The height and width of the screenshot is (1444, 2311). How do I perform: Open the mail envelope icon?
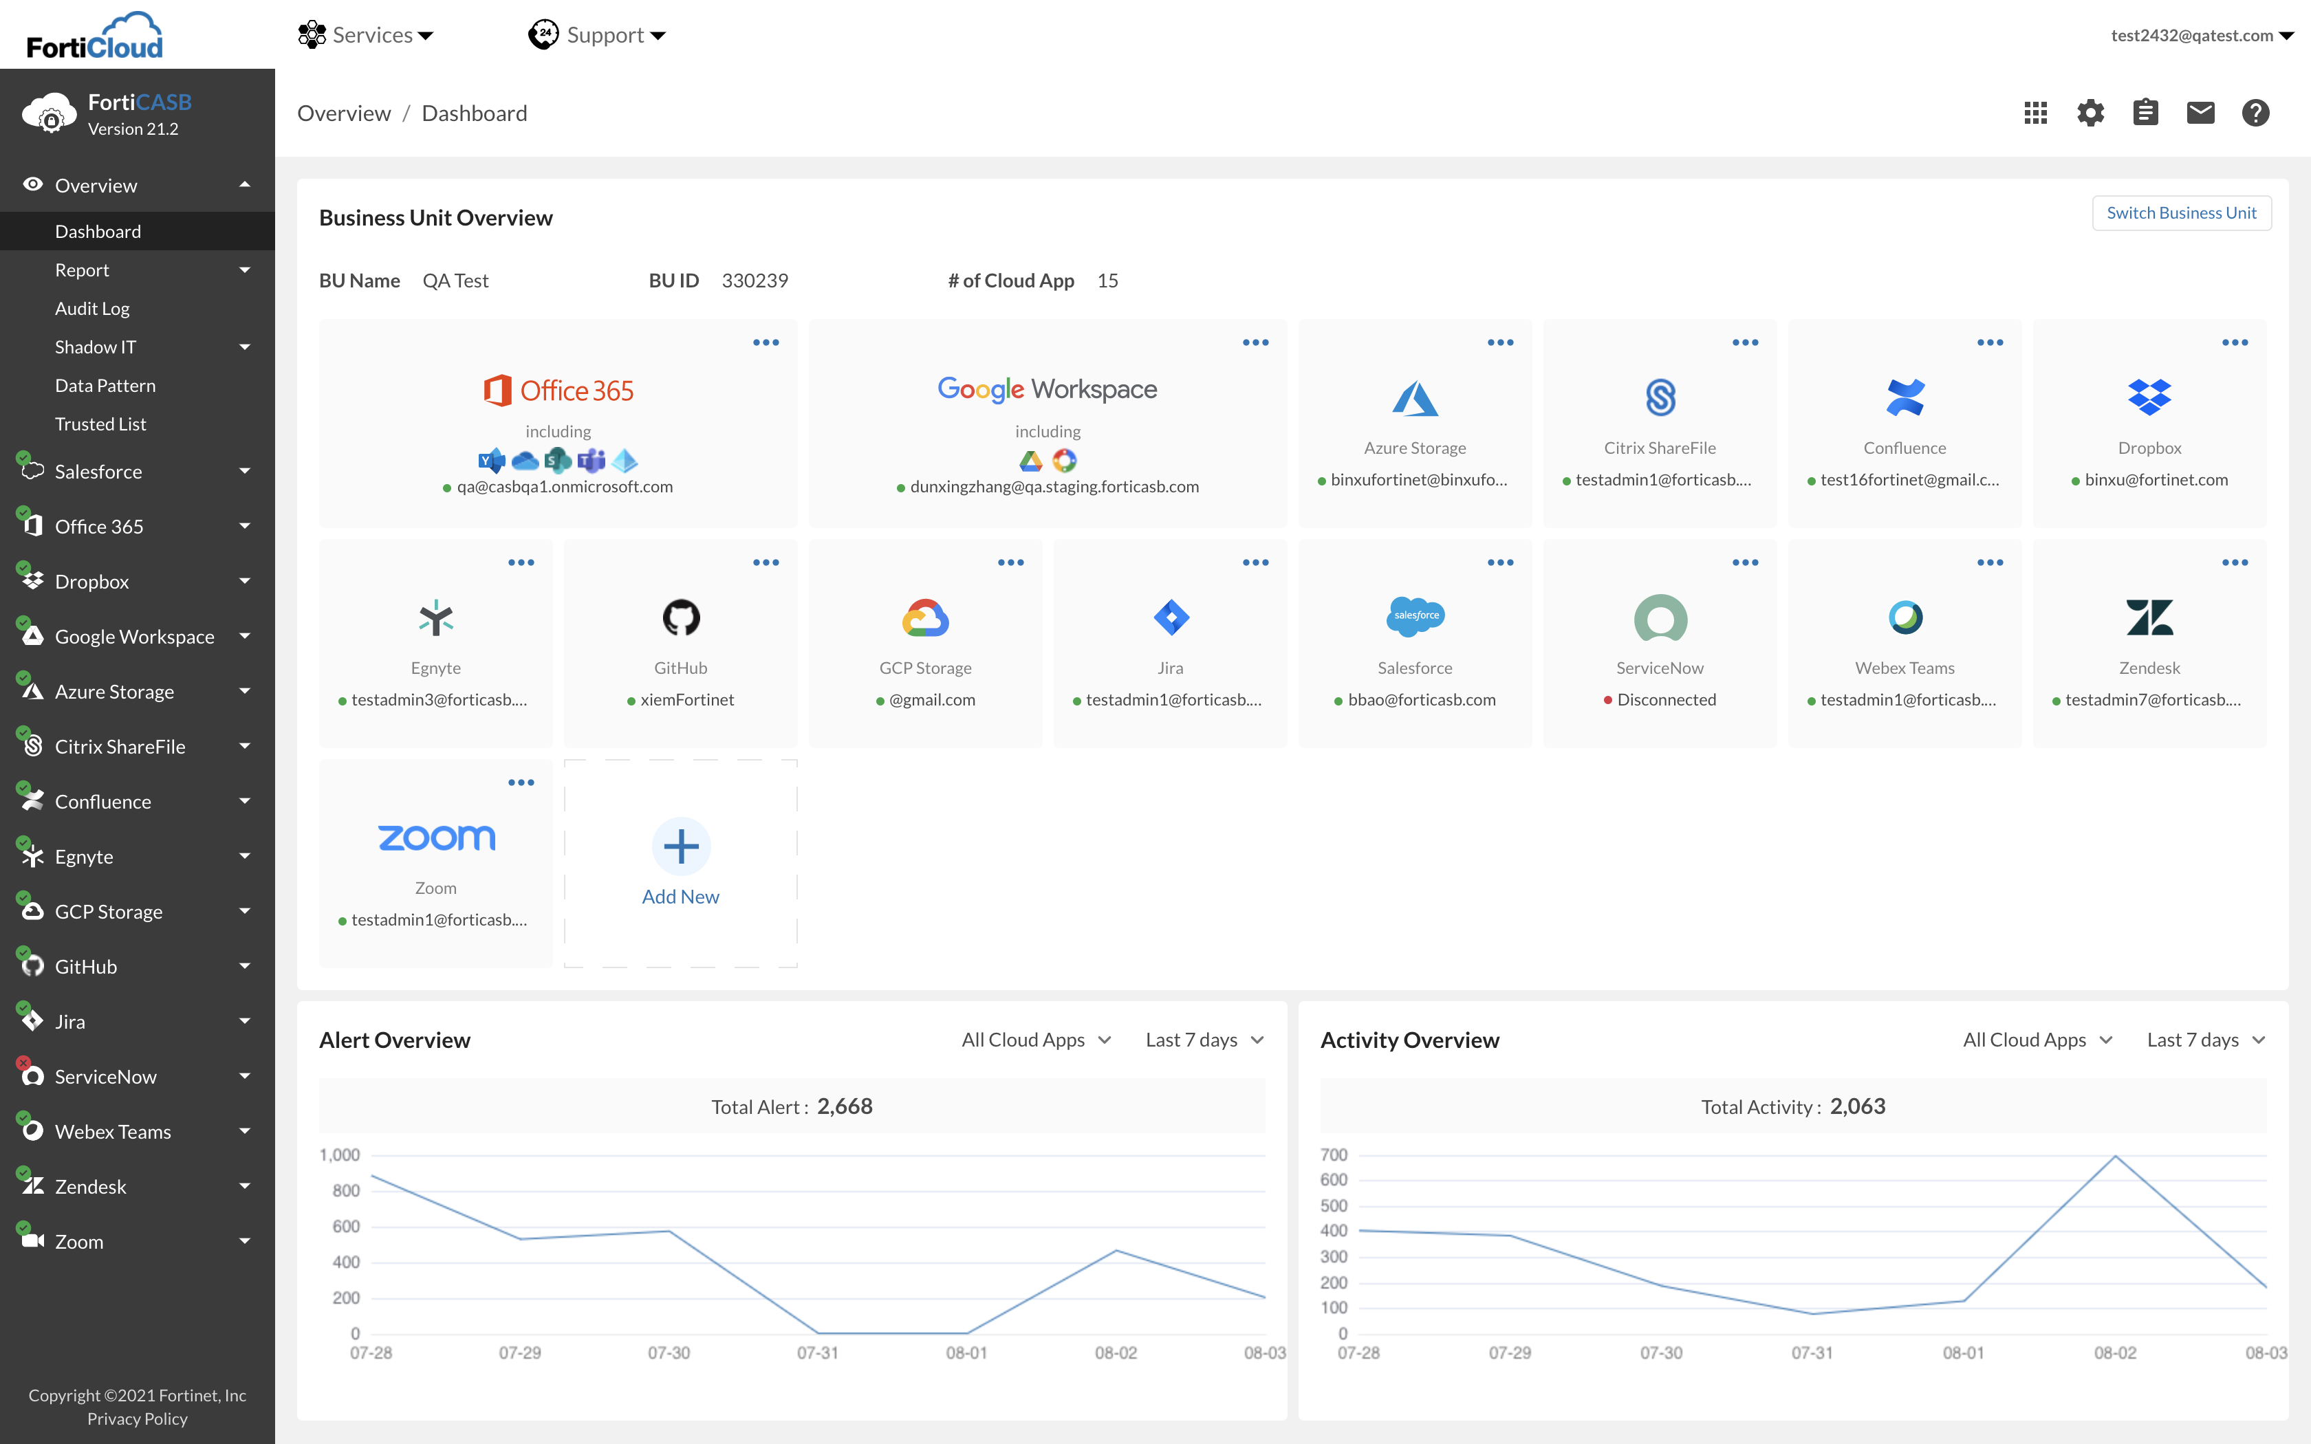2200,113
